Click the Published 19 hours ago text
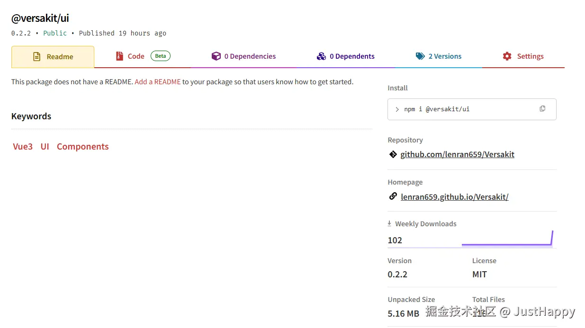The width and height of the screenshot is (585, 328). pyautogui.click(x=123, y=33)
